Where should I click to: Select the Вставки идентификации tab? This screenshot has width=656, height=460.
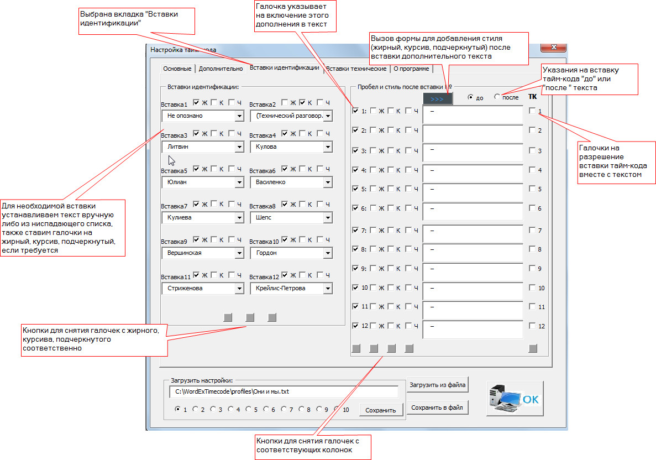pos(285,68)
